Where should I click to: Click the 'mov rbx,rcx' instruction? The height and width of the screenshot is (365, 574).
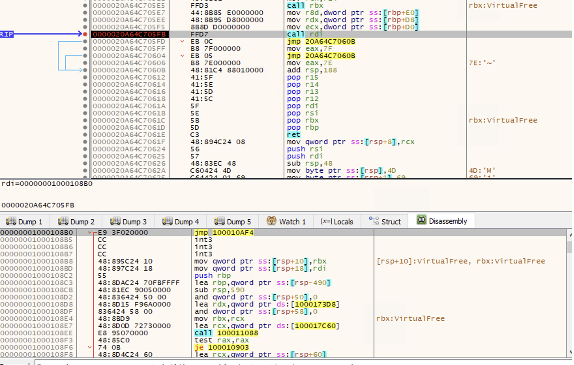tap(219, 318)
